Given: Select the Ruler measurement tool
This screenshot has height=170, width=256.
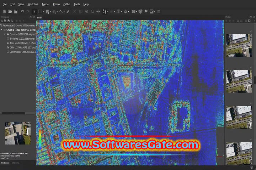Looking at the screenshot, I should click(x=61, y=11).
